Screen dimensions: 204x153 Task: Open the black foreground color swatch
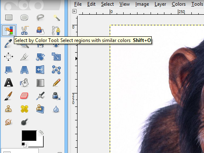pos(29,135)
